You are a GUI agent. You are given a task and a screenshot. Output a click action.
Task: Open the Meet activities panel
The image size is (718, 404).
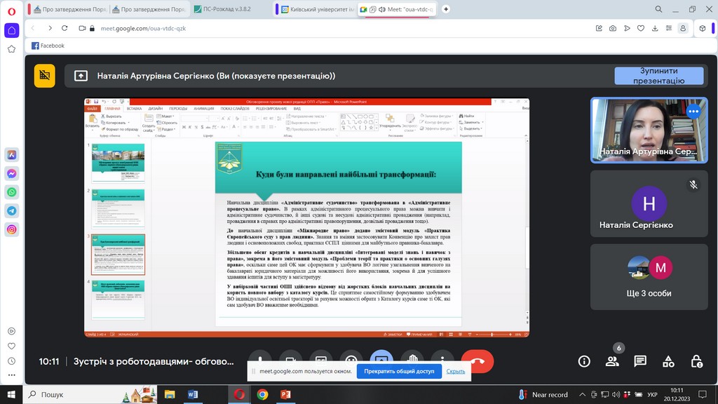tap(668, 361)
